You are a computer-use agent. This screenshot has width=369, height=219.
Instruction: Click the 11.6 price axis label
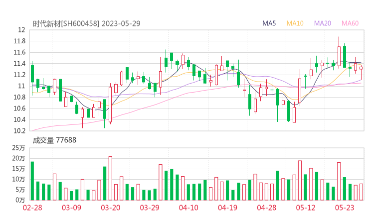tap(19, 52)
